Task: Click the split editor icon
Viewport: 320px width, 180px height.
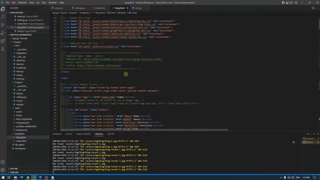Action: pyautogui.click(x=313, y=8)
